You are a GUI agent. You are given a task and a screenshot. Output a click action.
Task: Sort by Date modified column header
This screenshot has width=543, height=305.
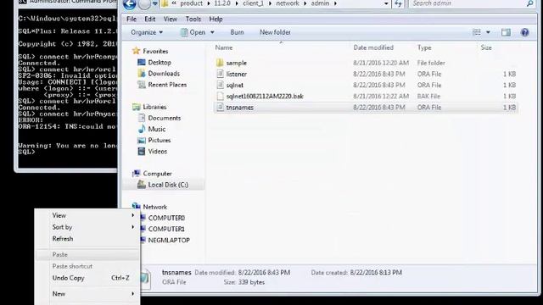[x=373, y=47]
